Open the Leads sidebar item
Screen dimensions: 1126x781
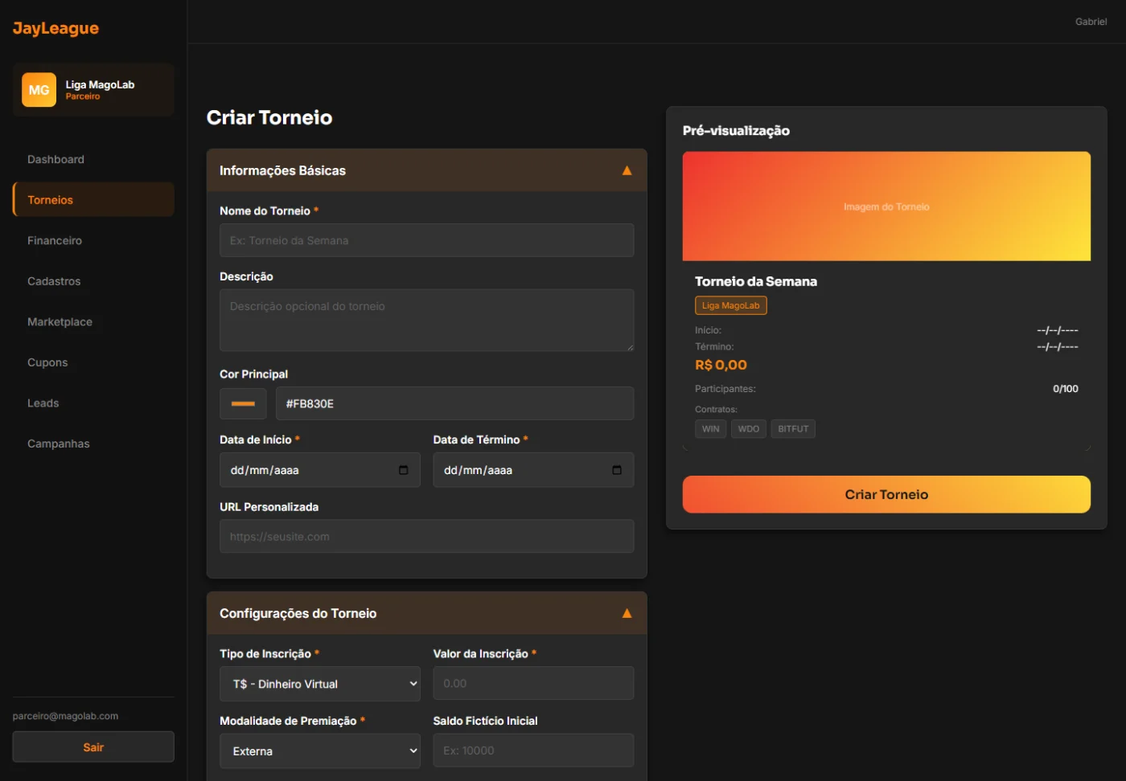(93, 403)
